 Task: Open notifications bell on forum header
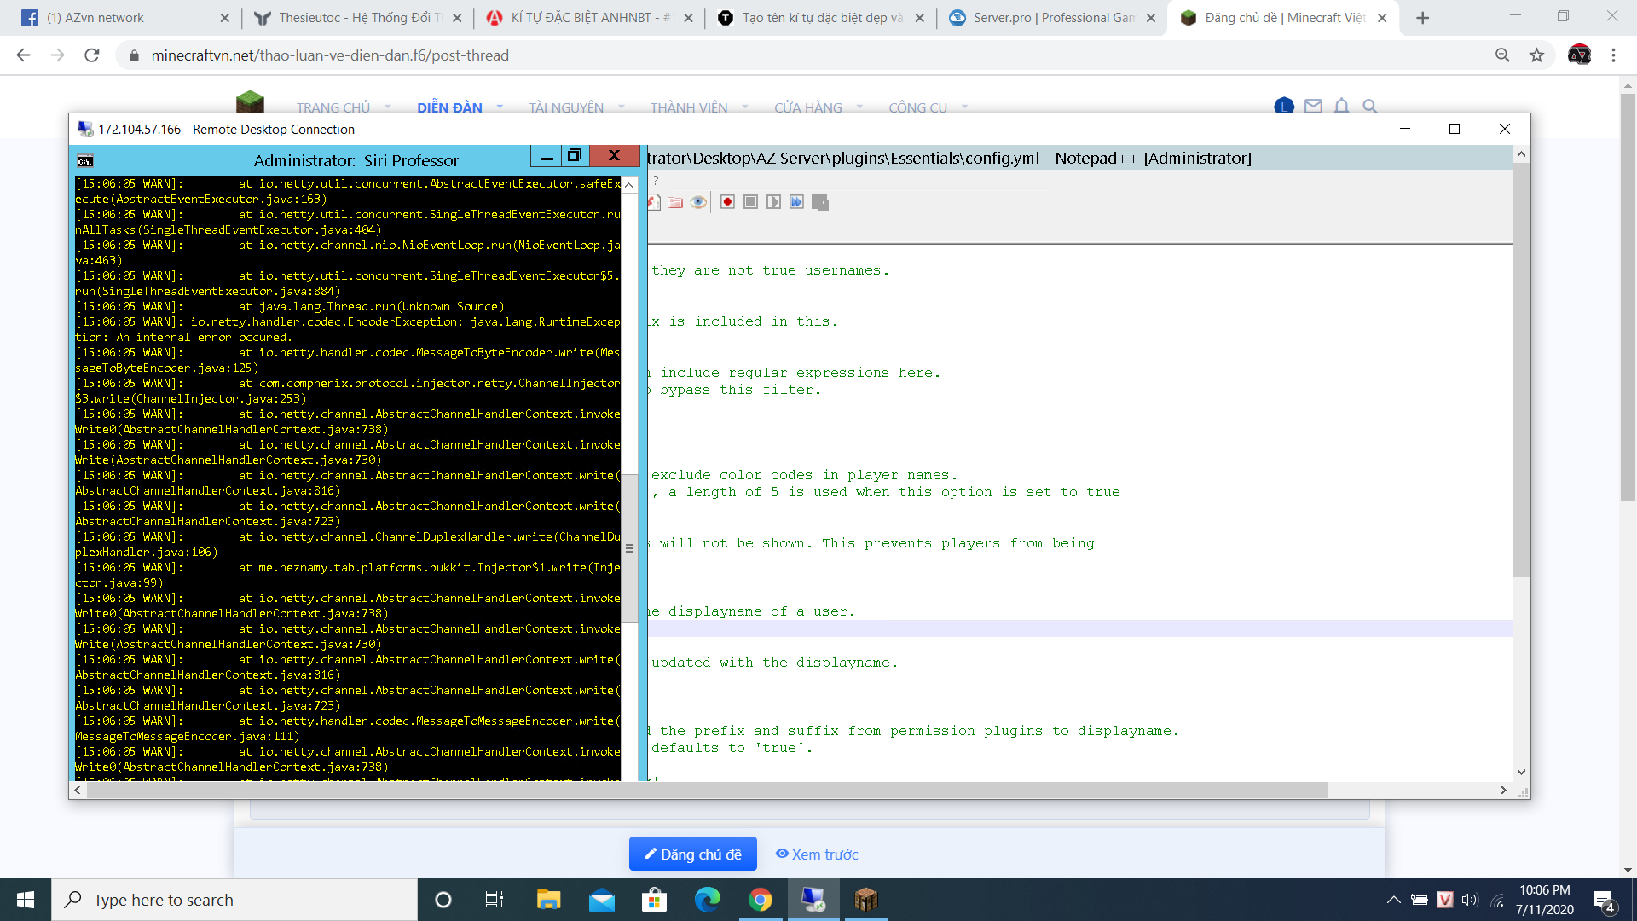point(1341,107)
